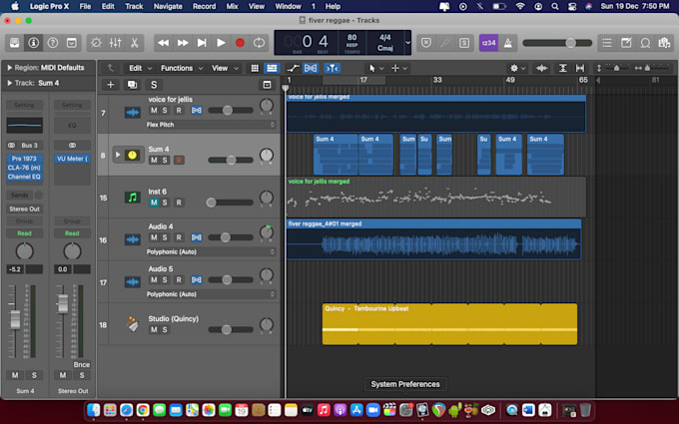Duplicate the track with duplicate button
Screen dimensions: 679x424
pos(132,85)
